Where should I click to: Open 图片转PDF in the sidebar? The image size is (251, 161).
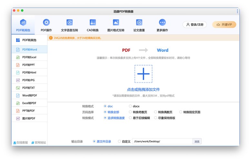click(x=29, y=118)
